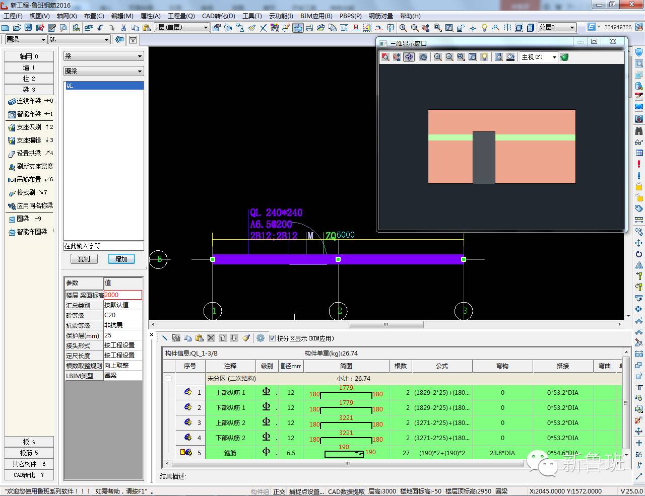Click the Paste clipboard icon in the top toolbar

(x=147, y=28)
